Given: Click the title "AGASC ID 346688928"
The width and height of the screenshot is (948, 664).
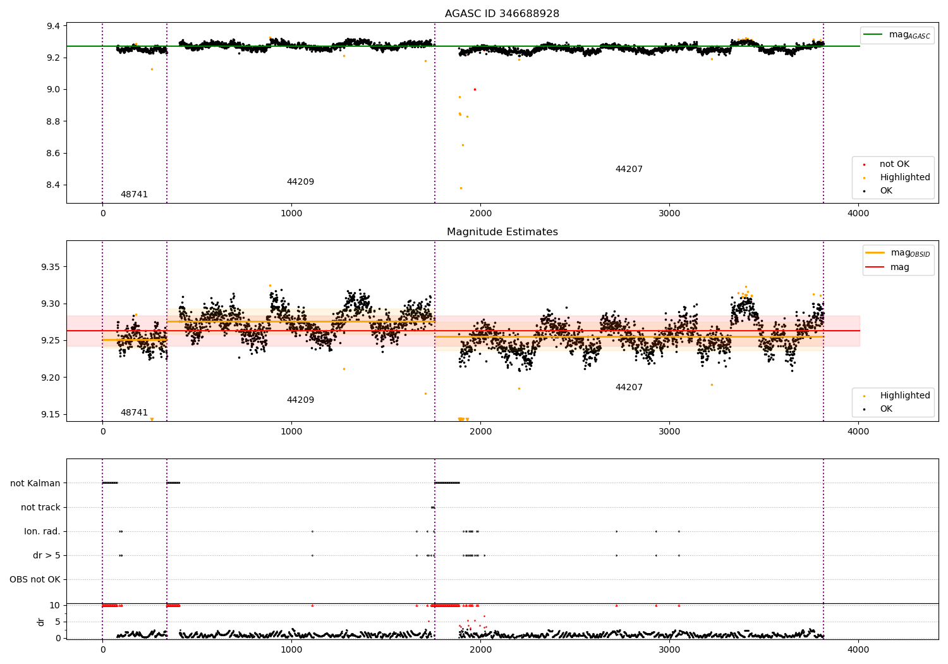Looking at the screenshot, I should (502, 14).
